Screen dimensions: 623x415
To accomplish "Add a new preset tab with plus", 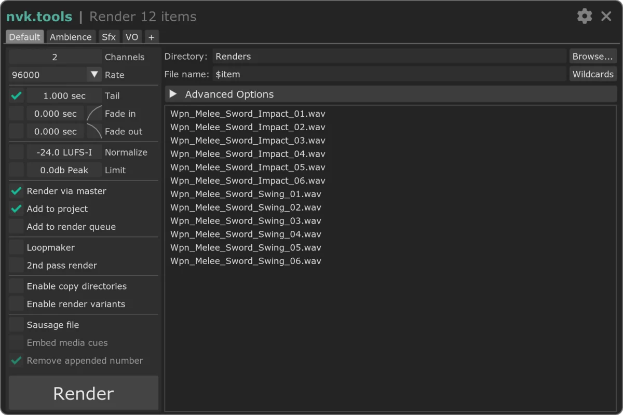I will (x=151, y=37).
